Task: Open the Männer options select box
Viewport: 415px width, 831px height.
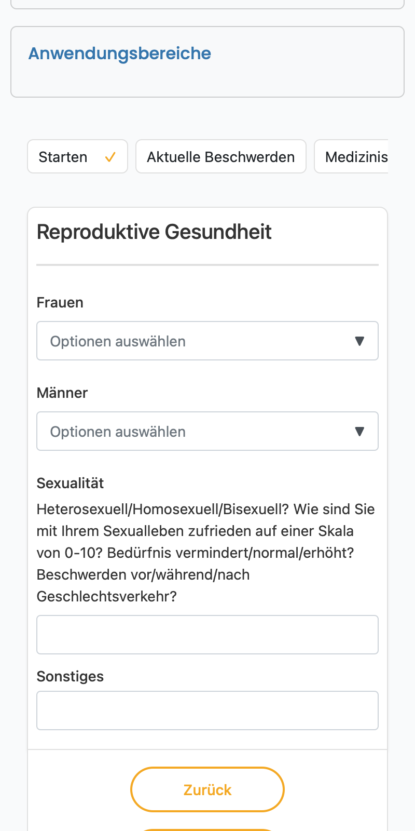Action: click(x=208, y=431)
